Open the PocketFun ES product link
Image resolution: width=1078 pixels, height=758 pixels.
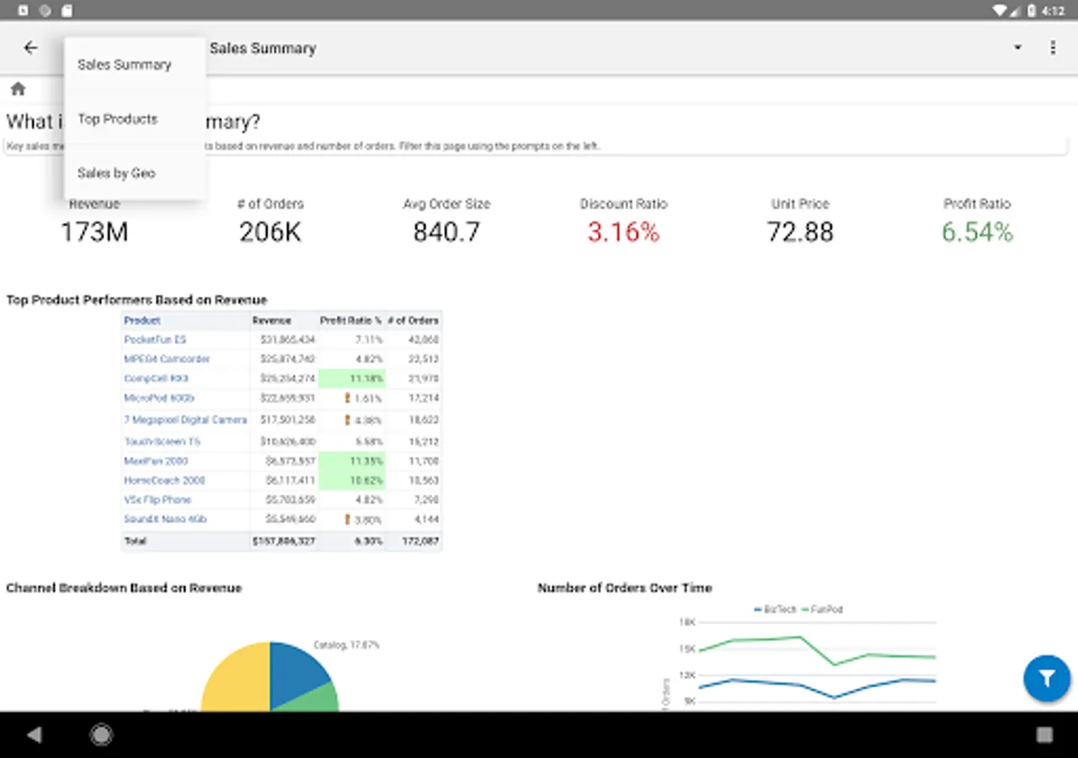tap(155, 339)
